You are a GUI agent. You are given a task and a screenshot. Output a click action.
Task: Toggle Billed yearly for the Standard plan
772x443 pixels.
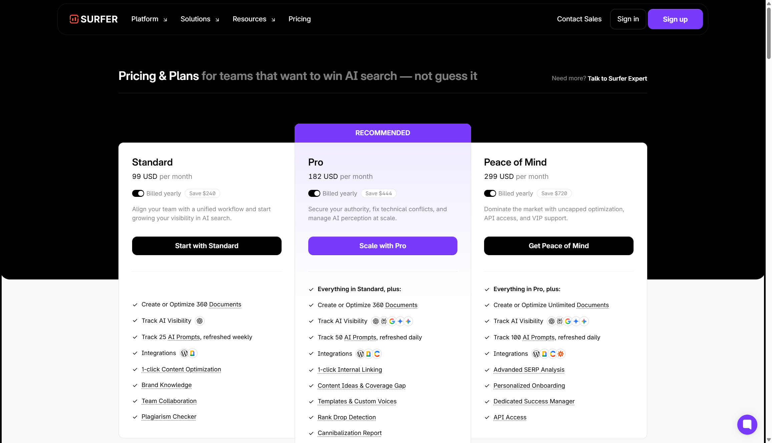[x=138, y=193]
